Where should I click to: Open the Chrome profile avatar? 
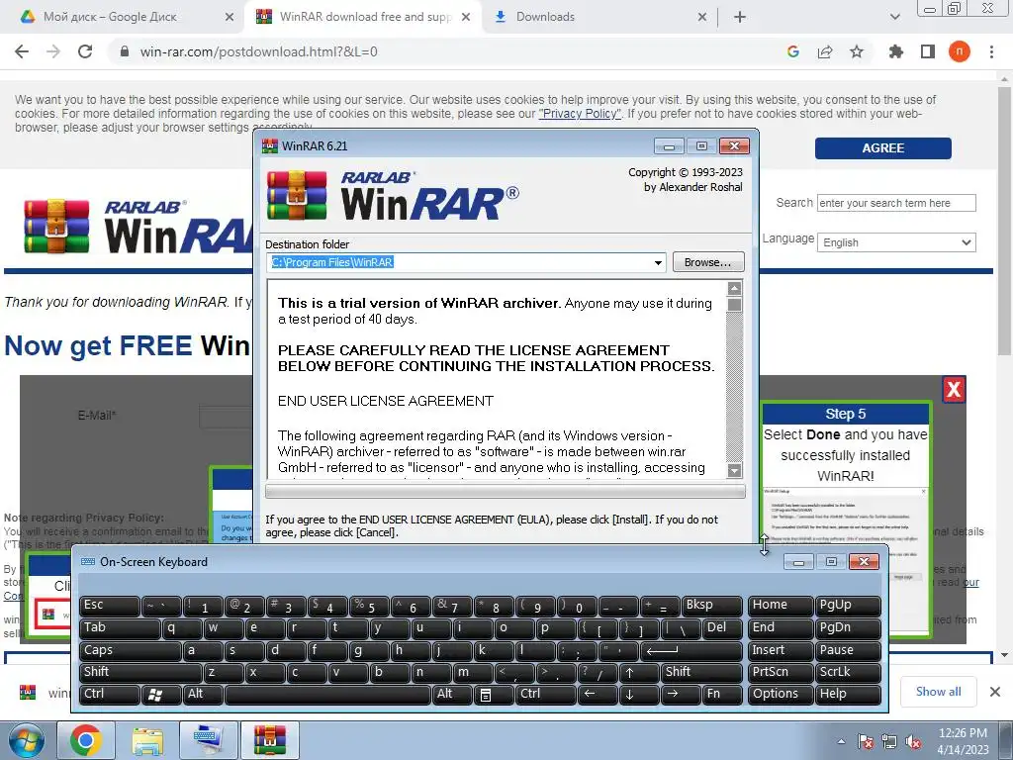[x=960, y=51]
